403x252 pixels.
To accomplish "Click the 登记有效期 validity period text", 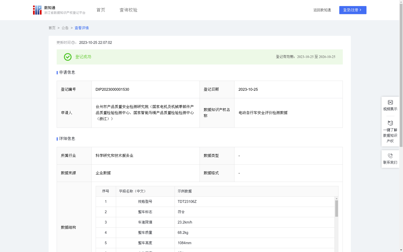I will (x=306, y=57).
